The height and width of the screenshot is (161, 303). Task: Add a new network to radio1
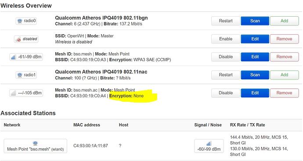[x=284, y=75]
